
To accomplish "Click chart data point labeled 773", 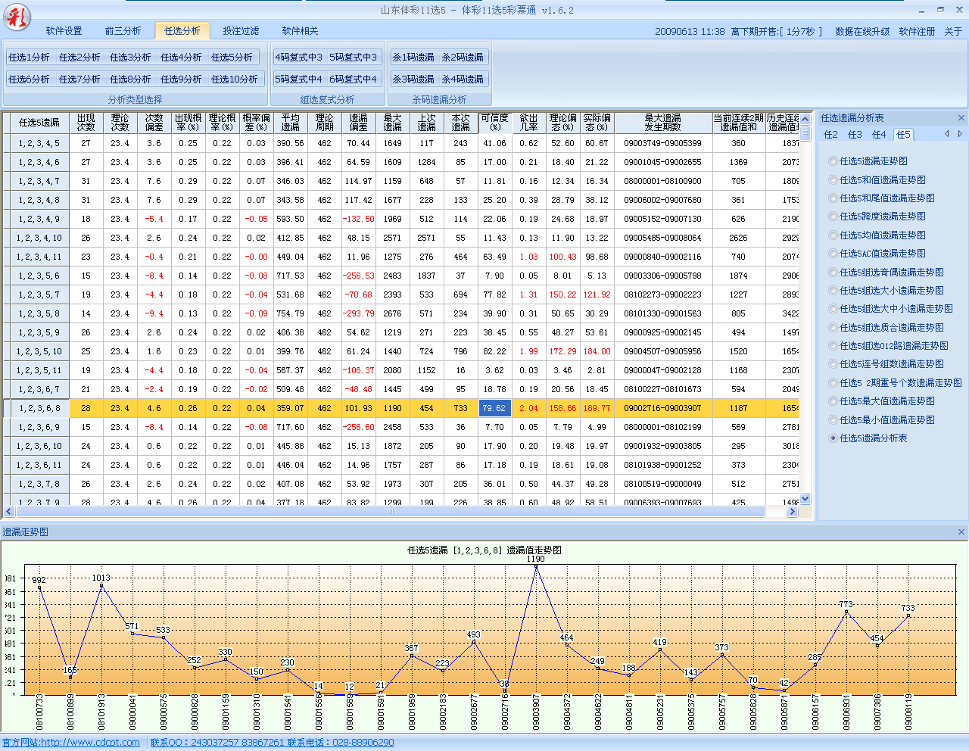I will point(846,612).
